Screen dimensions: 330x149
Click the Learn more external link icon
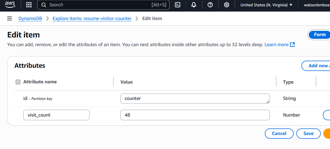292,45
